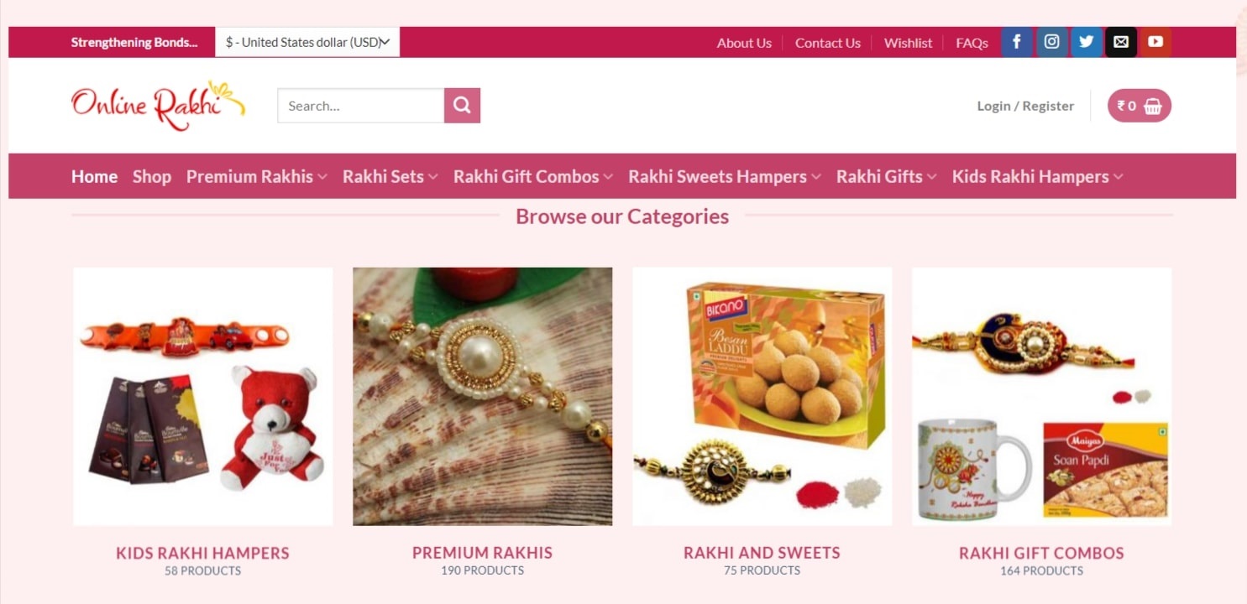Open the Twitter social icon
Image resolution: width=1247 pixels, height=604 pixels.
click(x=1086, y=42)
